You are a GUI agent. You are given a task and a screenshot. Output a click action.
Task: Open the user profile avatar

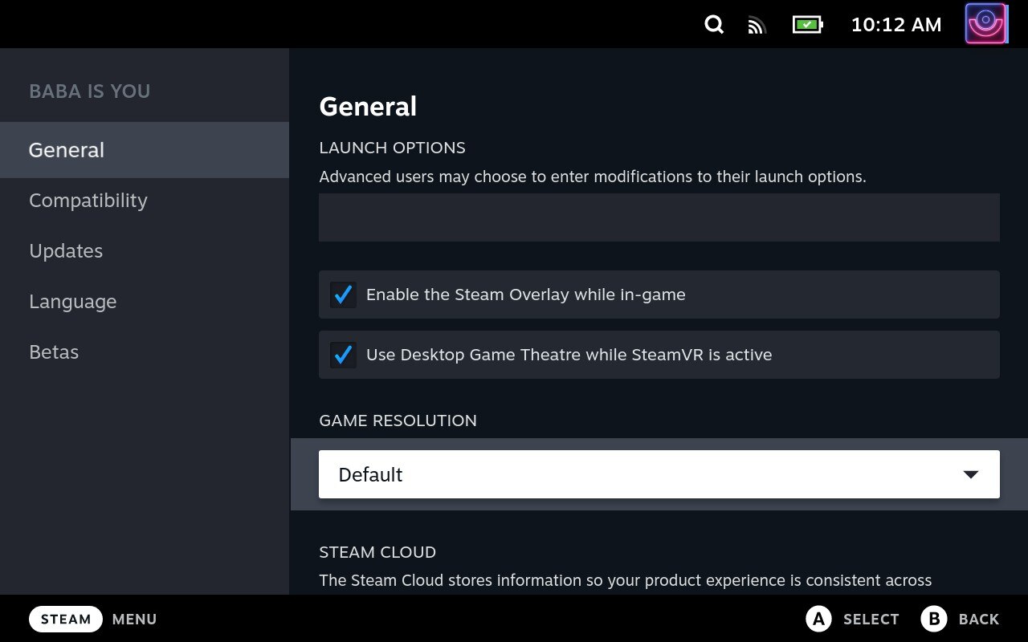pos(986,23)
